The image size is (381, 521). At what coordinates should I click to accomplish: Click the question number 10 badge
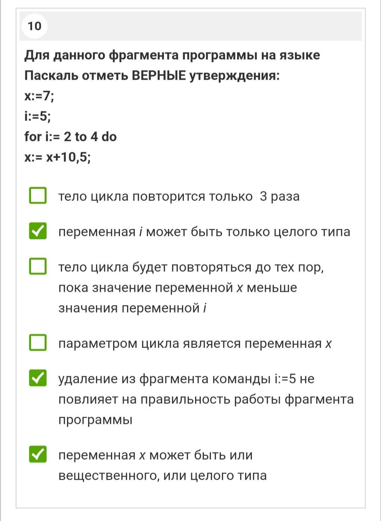pyautogui.click(x=34, y=26)
